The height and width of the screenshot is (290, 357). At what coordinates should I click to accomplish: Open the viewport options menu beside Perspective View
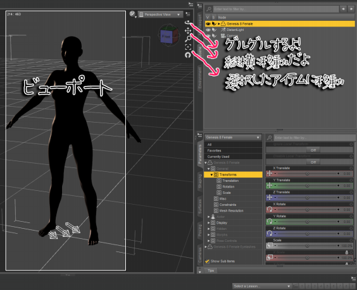tap(188, 14)
